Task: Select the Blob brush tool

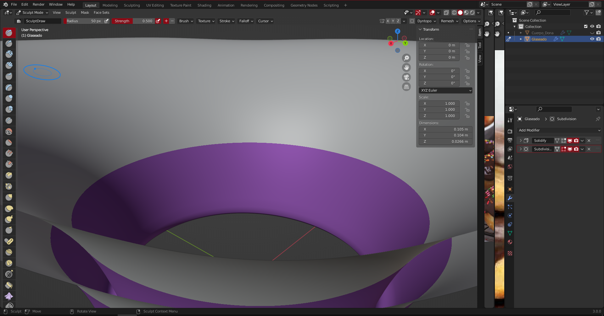Action: [x=9, y=110]
